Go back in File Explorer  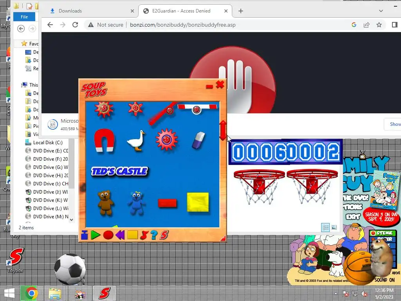(x=21, y=29)
